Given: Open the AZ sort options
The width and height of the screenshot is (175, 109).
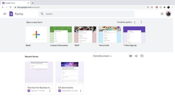Looking at the screenshot, I should (136, 56).
